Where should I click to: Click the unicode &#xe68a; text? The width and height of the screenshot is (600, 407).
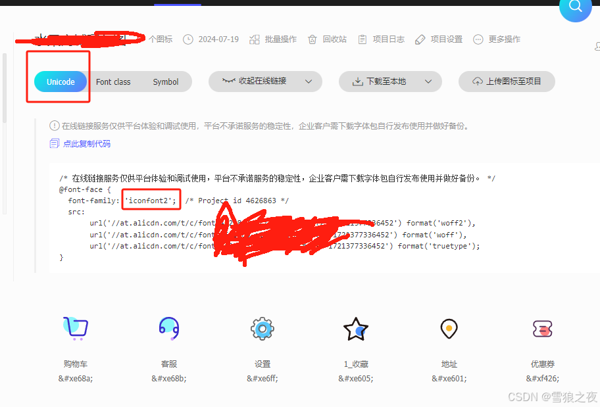tap(76, 378)
